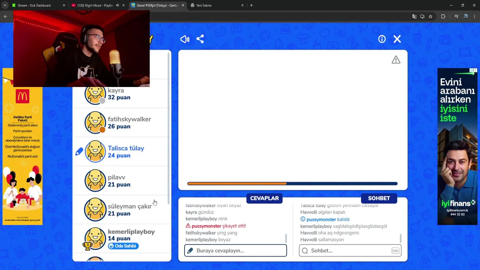Select player name 'pilavv' in list

(x=117, y=177)
